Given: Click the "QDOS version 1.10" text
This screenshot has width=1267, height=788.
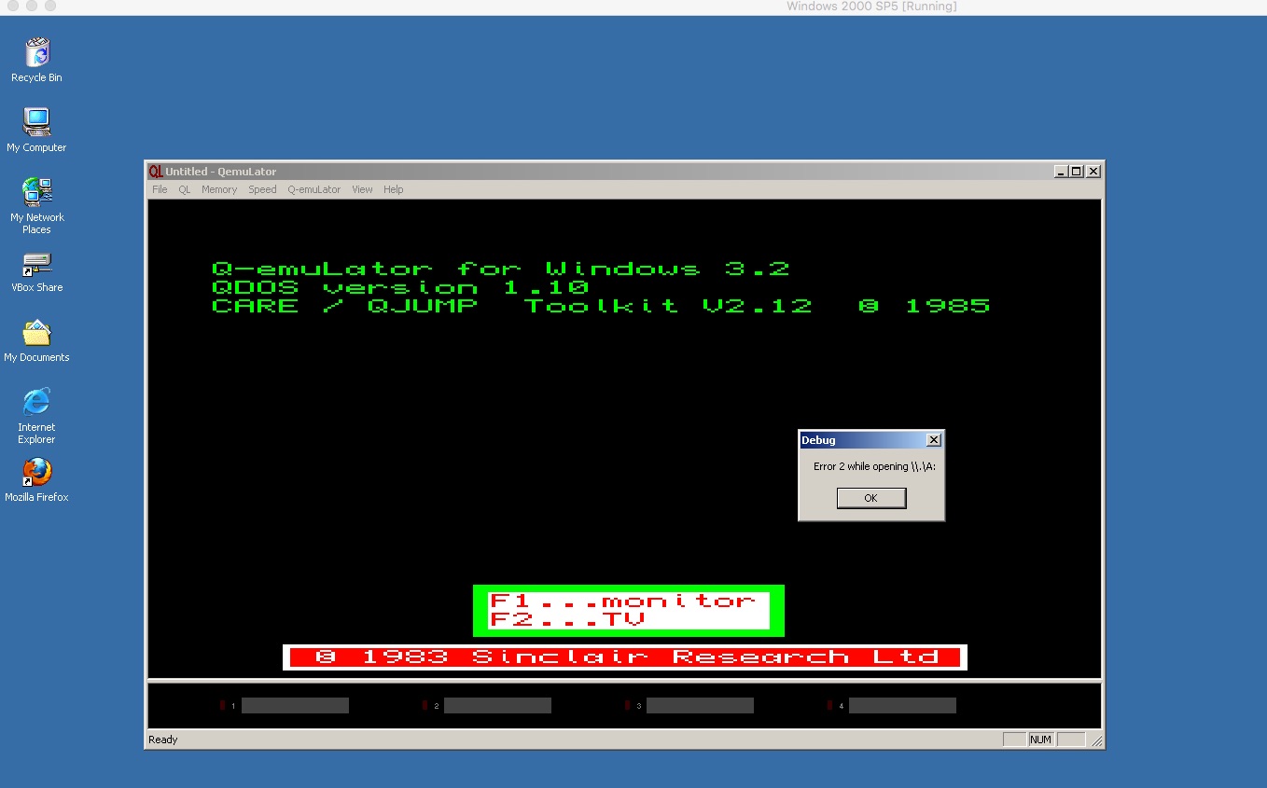Looking at the screenshot, I should tap(400, 287).
